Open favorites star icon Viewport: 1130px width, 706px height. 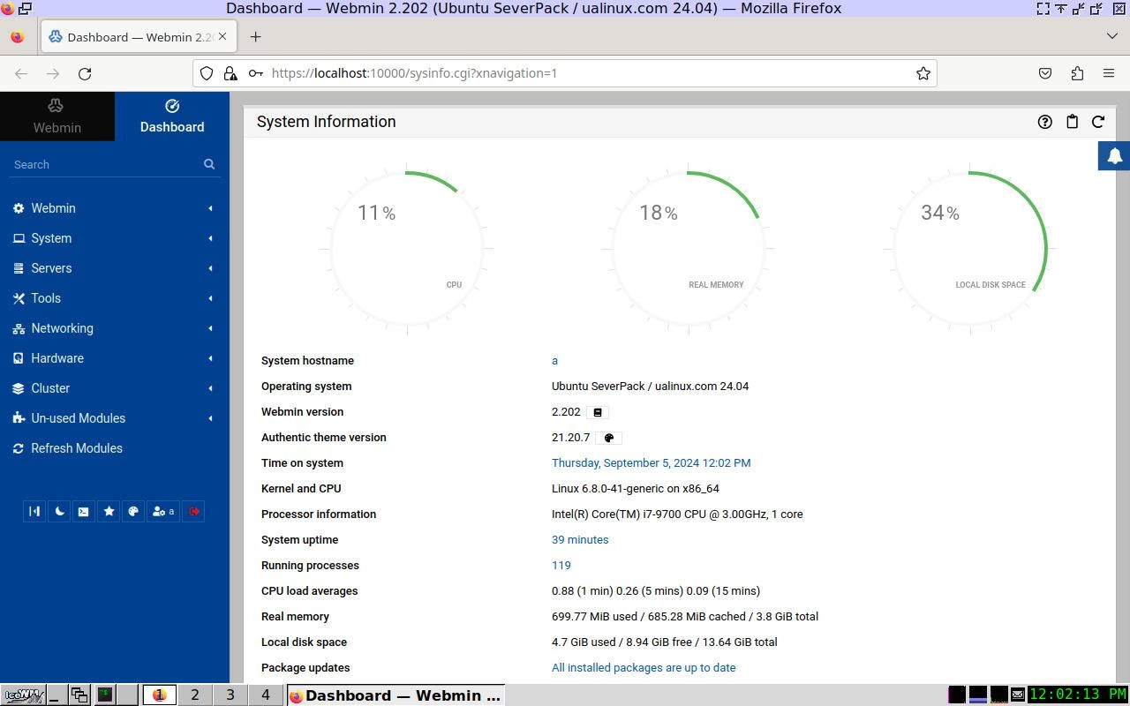[109, 511]
